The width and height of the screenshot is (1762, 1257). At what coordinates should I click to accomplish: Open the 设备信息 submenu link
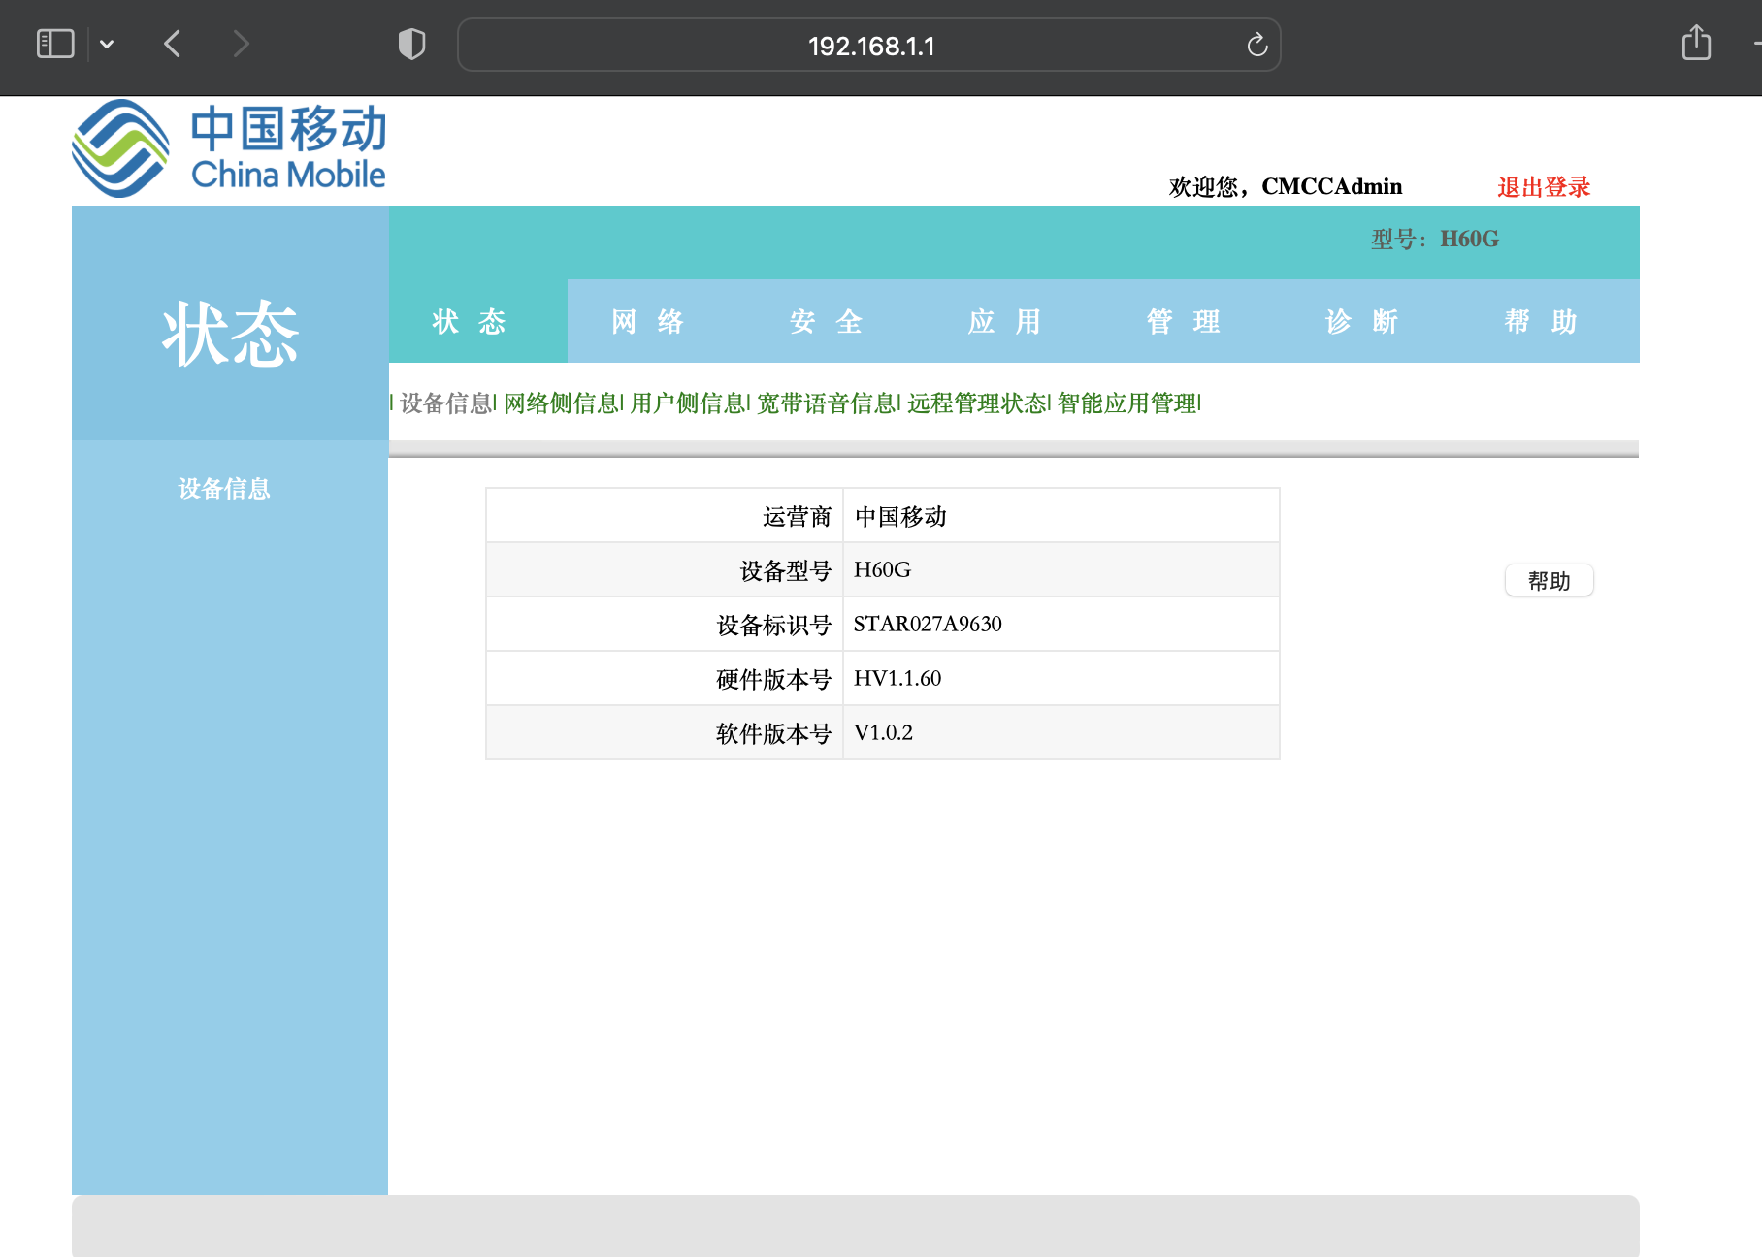(446, 403)
